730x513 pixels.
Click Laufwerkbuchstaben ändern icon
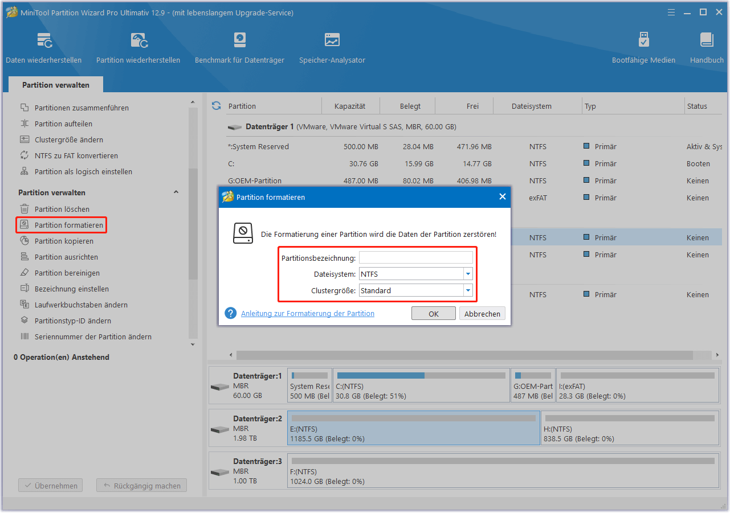click(x=25, y=305)
